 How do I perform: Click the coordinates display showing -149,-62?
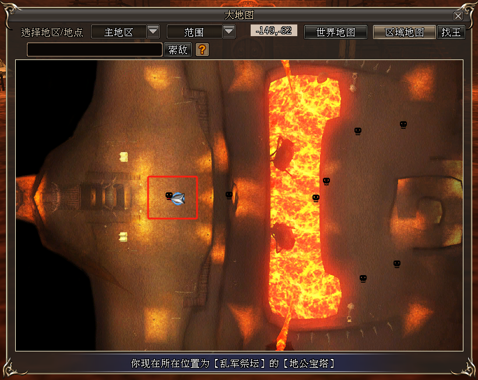point(273,30)
